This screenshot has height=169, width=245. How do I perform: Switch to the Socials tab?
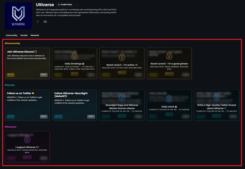click(x=24, y=35)
